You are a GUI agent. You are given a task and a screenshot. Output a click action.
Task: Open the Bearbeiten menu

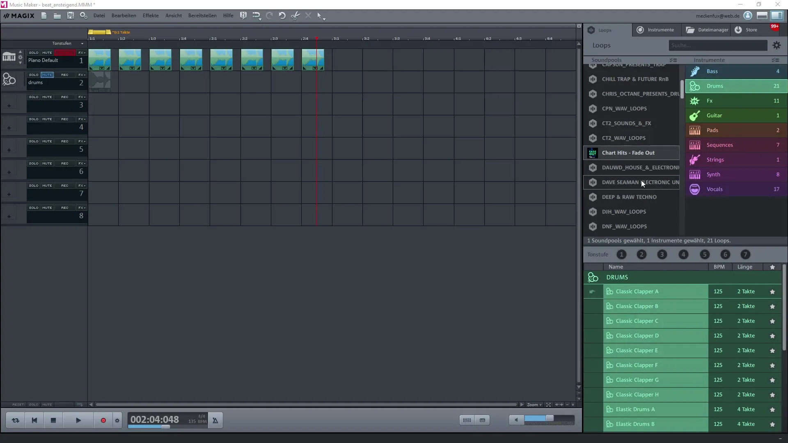click(x=124, y=16)
